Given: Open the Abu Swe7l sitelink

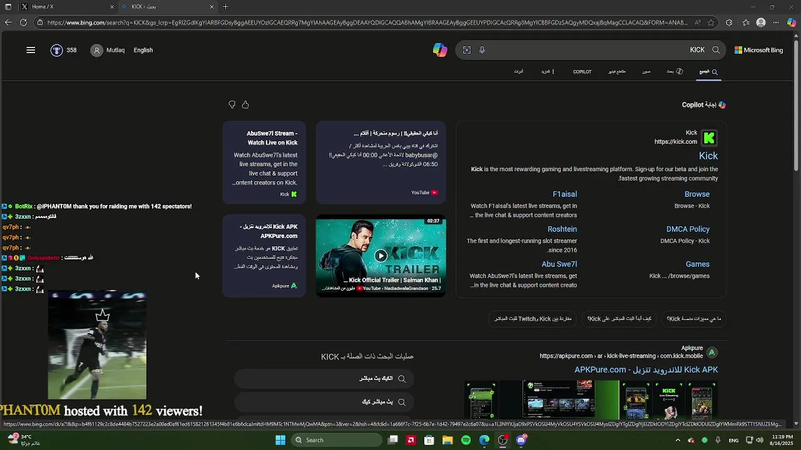Looking at the screenshot, I should (559, 264).
